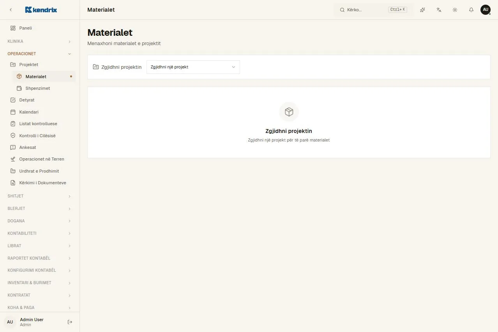Toggle light theme sun icon
Image resolution: width=498 pixels, height=332 pixels.
point(455,10)
